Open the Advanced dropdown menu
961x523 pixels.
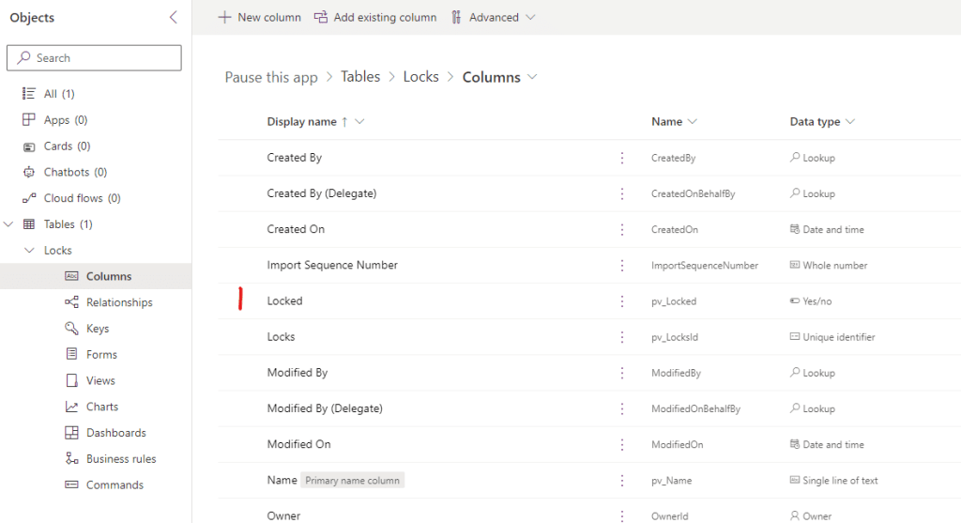click(x=494, y=17)
